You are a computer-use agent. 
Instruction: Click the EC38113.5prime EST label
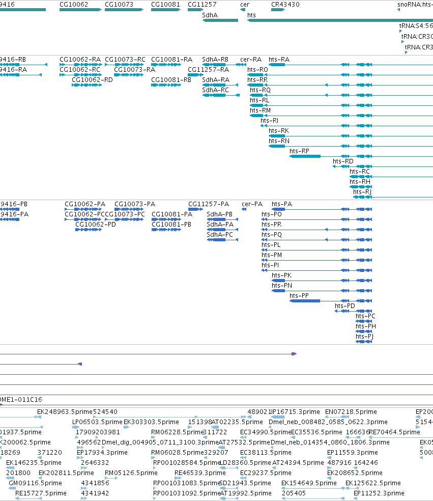(x=266, y=453)
